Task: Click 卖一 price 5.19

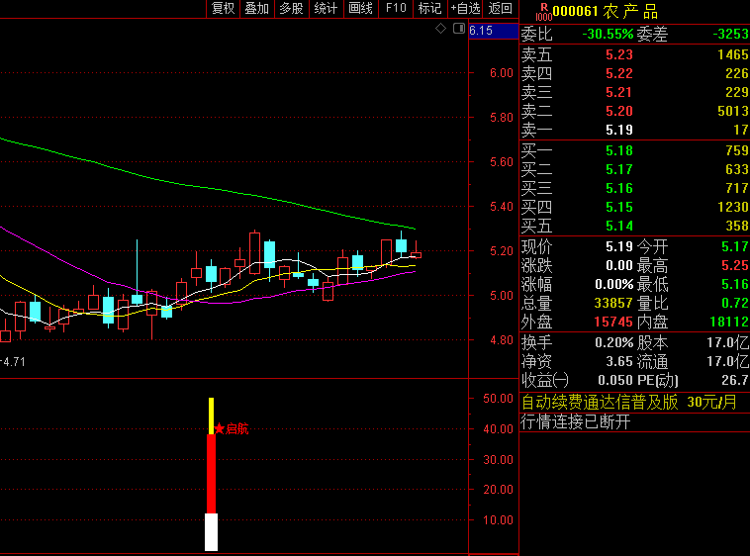Action: (619, 130)
